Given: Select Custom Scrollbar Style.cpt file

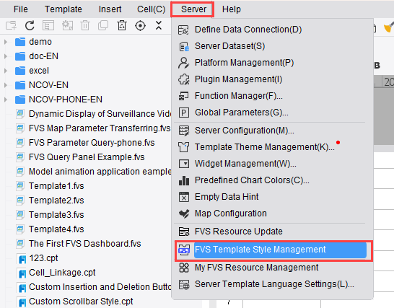Looking at the screenshot, I should [x=81, y=302].
